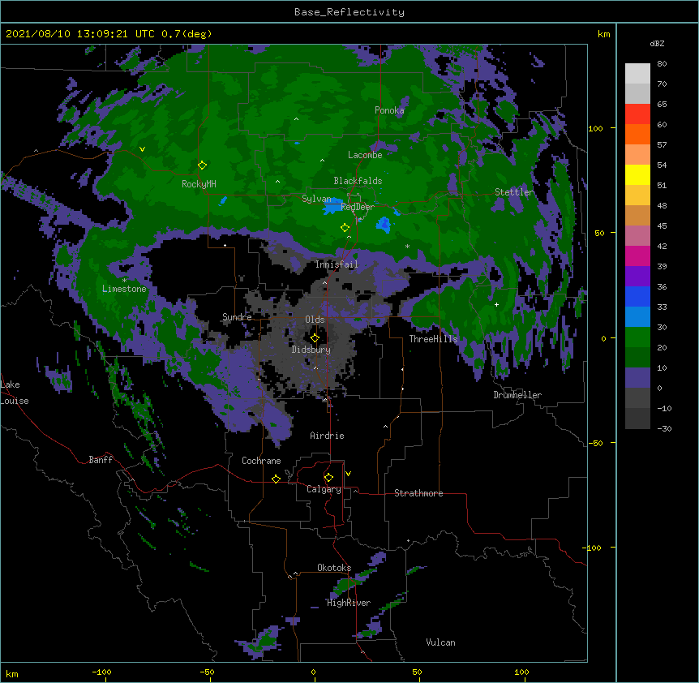Click the Airdrie city label
Viewport: 699px width, 683px height.
(x=327, y=436)
